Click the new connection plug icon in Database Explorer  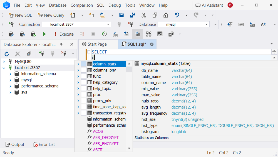[x=41, y=54]
